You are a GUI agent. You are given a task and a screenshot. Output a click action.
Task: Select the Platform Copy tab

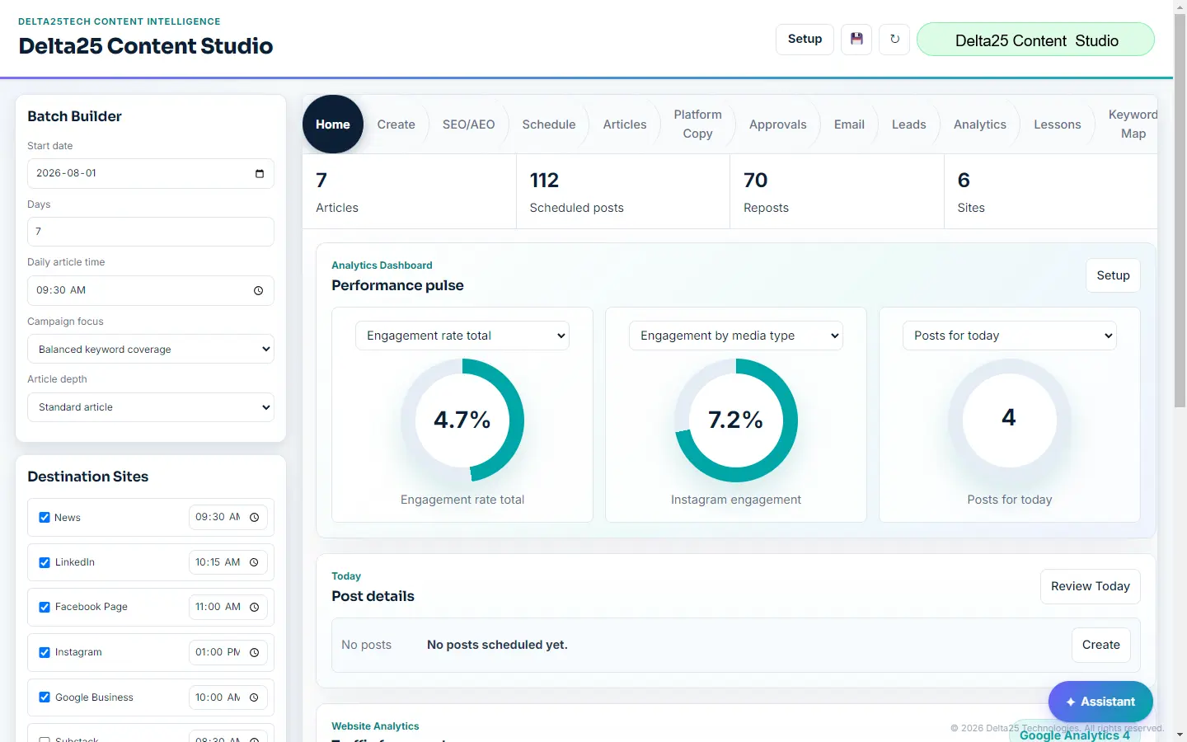(x=697, y=124)
